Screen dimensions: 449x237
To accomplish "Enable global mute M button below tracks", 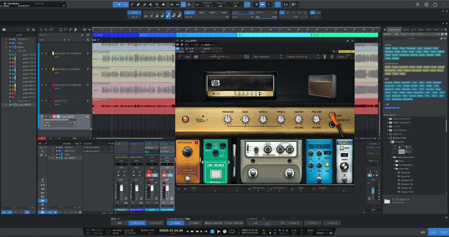I will pyautogui.click(x=41, y=138).
